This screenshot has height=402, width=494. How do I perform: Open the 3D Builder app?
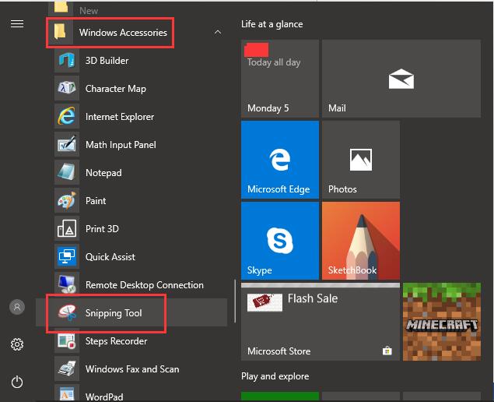(131, 60)
